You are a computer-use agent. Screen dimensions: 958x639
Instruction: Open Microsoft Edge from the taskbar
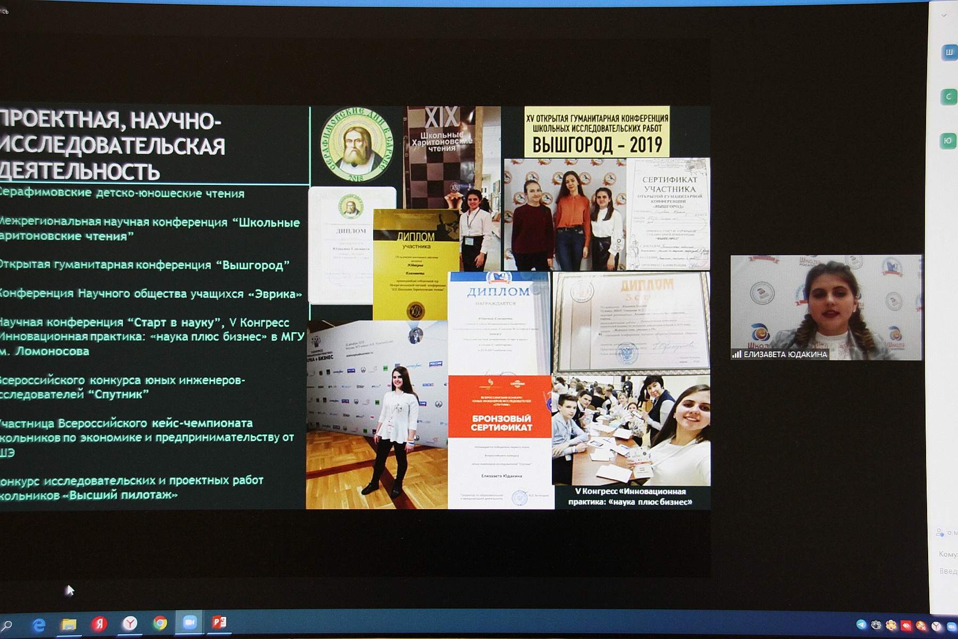39,624
